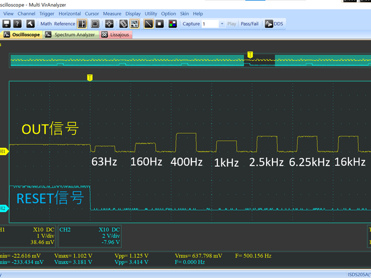Click the yellow trigger marker above waveform
This screenshot has width=371, height=278.
(x=89, y=77)
